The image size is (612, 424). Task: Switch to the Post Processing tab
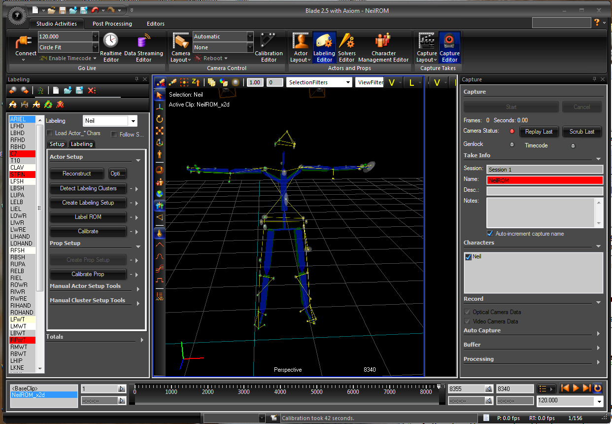click(x=112, y=24)
